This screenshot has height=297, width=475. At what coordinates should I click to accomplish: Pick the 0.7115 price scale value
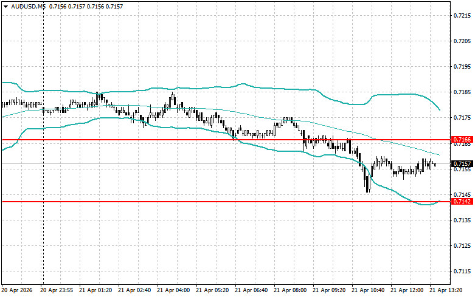coord(462,271)
